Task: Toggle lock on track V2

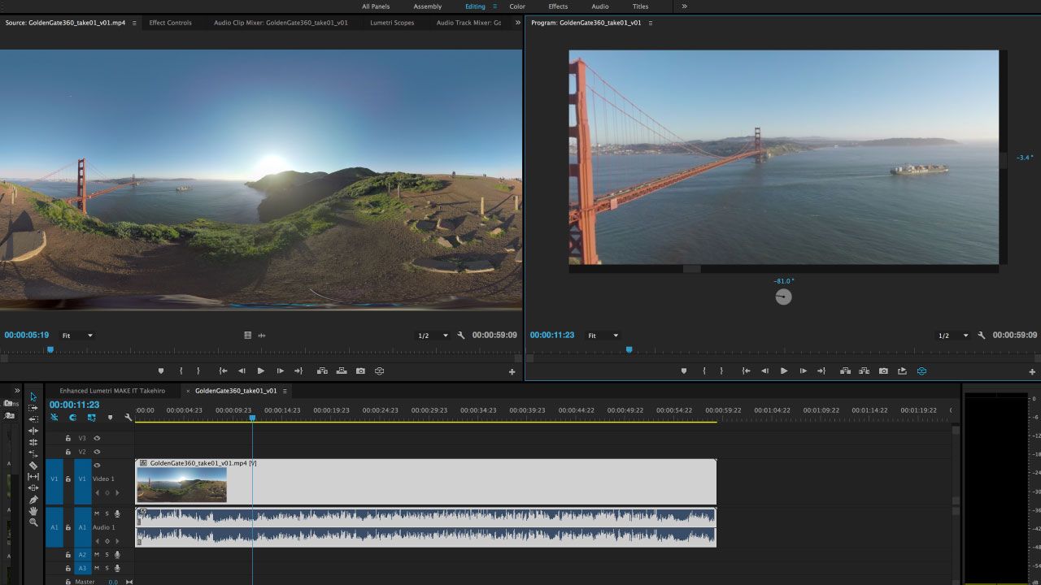Action: [68, 452]
